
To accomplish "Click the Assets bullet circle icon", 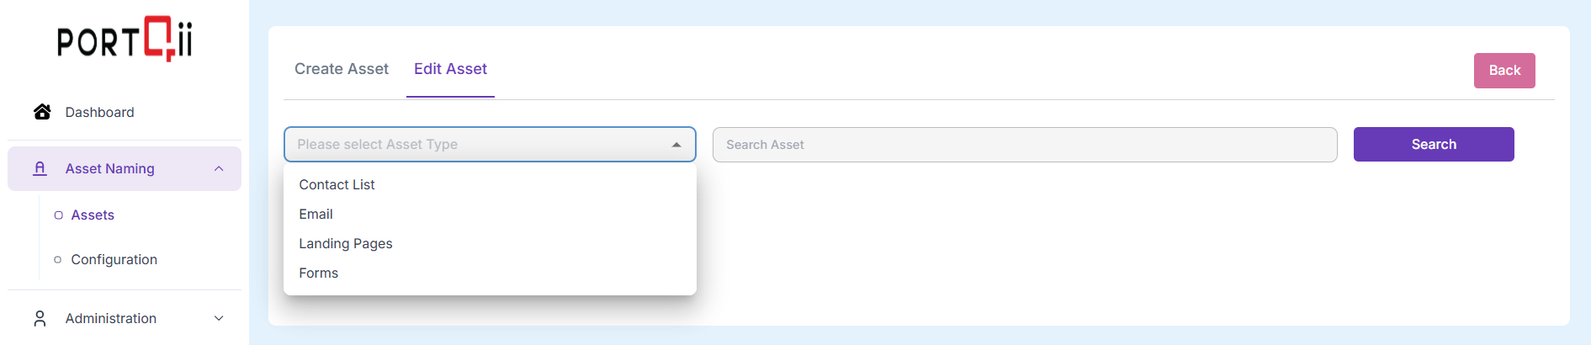I will click(x=58, y=215).
